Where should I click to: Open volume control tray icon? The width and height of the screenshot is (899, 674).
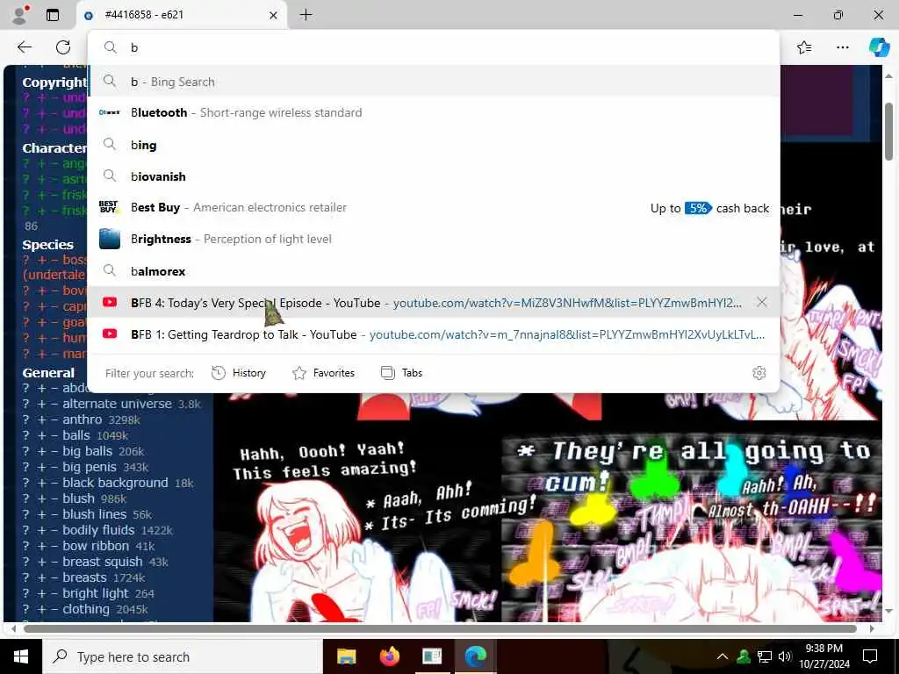[x=785, y=656]
